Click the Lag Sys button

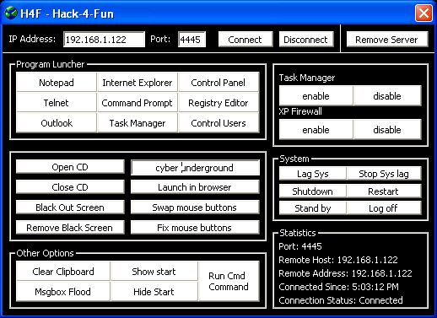[313, 174]
